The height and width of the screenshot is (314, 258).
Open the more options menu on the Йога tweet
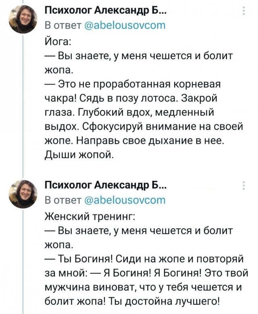[244, 11]
